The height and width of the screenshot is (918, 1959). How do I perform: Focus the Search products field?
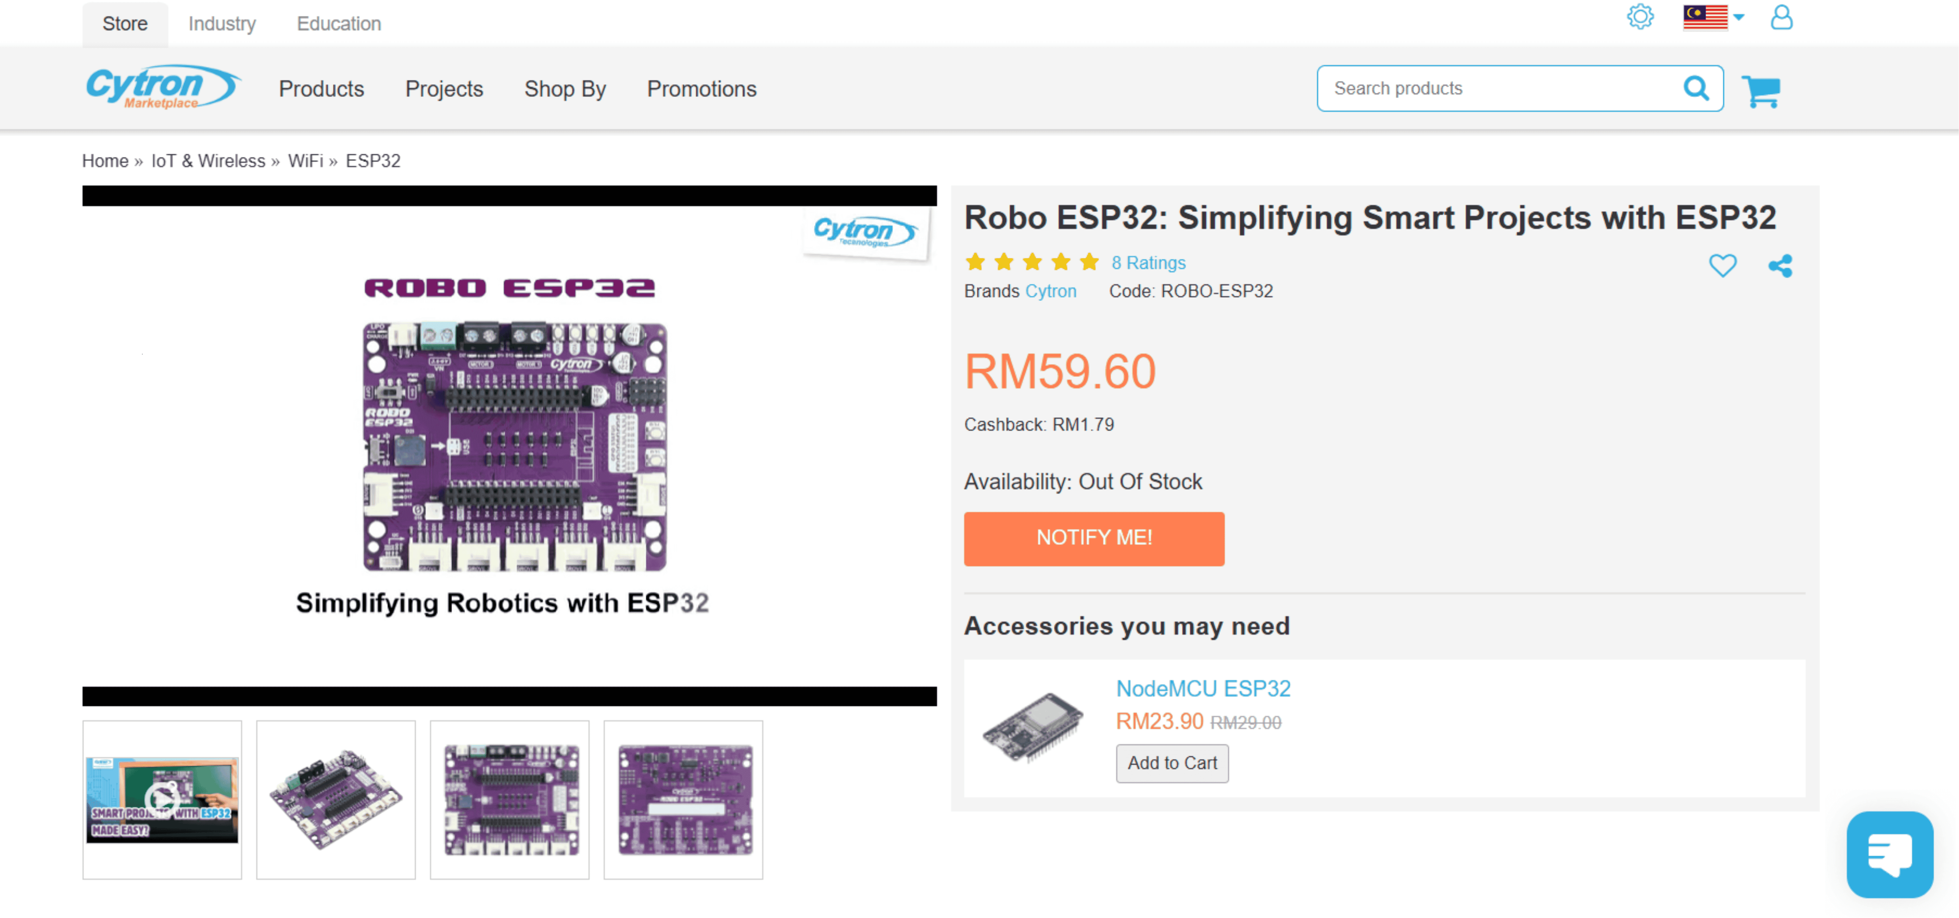point(1498,88)
